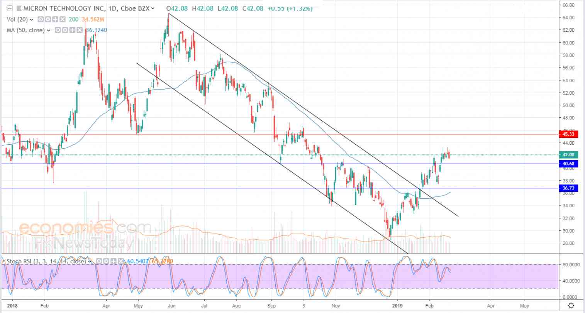The width and height of the screenshot is (585, 313).
Task: Expand the Vol (20) indicator dropdown arrow
Action: 32,19
